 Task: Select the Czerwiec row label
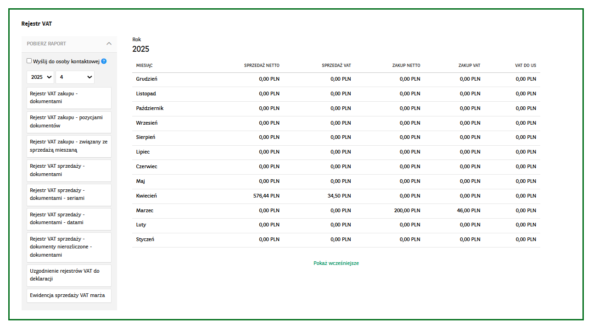point(147,166)
